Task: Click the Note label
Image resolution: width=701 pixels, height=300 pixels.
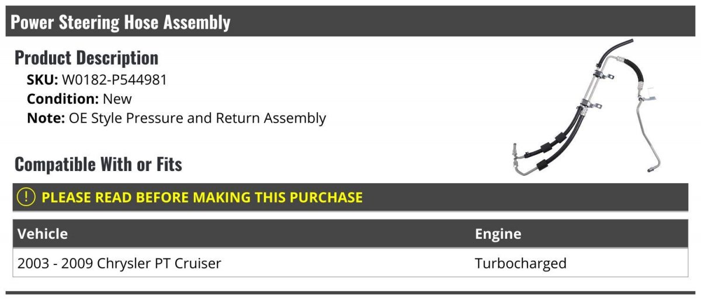Action: point(45,118)
